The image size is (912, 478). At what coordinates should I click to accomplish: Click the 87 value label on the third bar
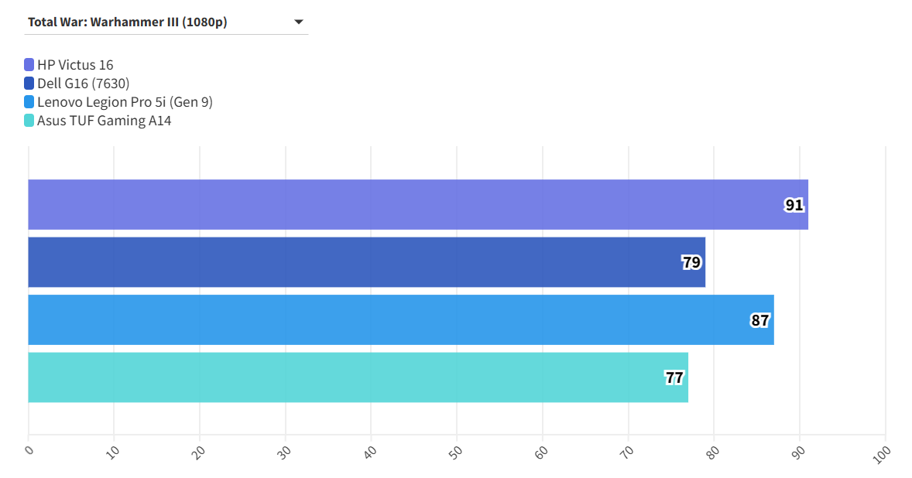click(760, 320)
